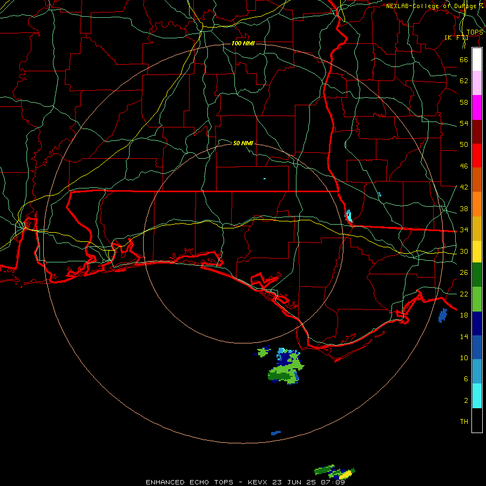Click the "100 NMI" range ring label

click(243, 43)
